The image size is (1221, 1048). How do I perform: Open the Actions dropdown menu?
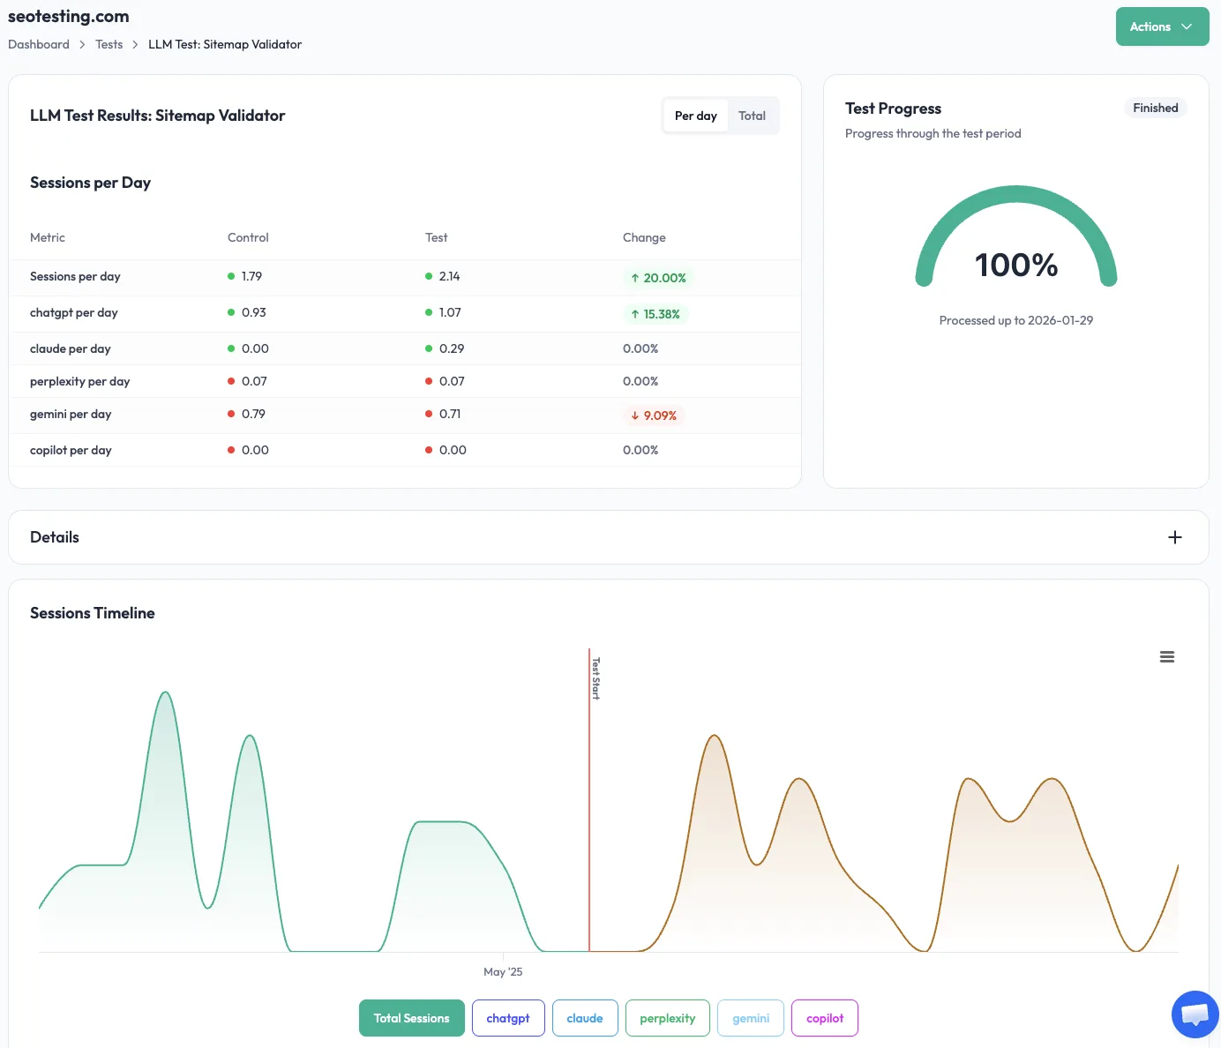(1162, 26)
